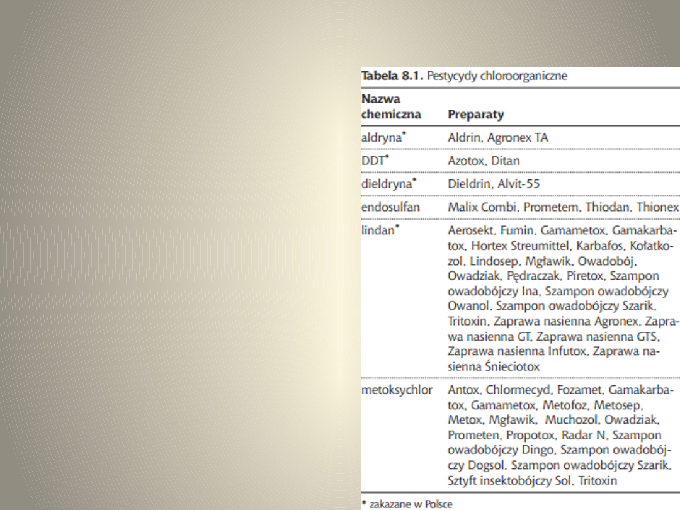Select the "DDT" row label

[375, 161]
